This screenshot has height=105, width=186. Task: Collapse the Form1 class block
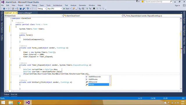11,24
